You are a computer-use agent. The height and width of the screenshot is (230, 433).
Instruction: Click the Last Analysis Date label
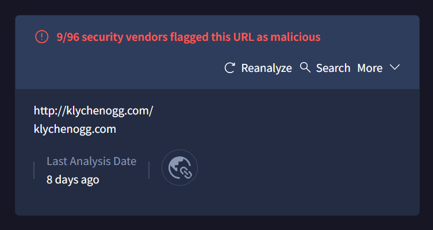[91, 161]
